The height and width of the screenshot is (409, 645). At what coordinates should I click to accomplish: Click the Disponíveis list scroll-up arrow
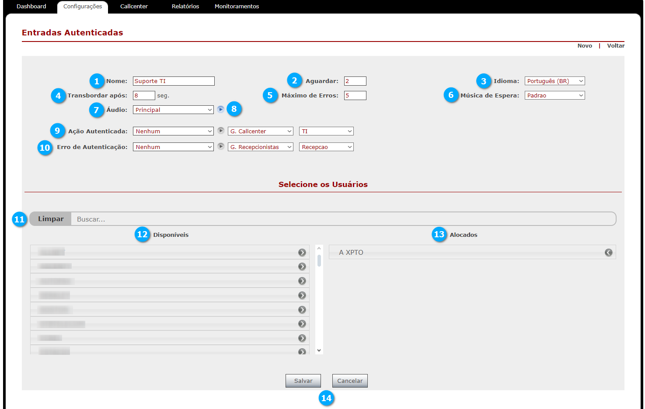[319, 249]
